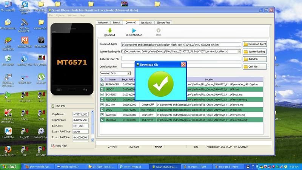Open the Options menu
302x170 pixels.
click(60, 15)
